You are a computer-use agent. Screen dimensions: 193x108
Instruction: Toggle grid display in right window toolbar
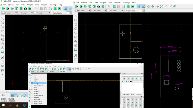click(139, 6)
